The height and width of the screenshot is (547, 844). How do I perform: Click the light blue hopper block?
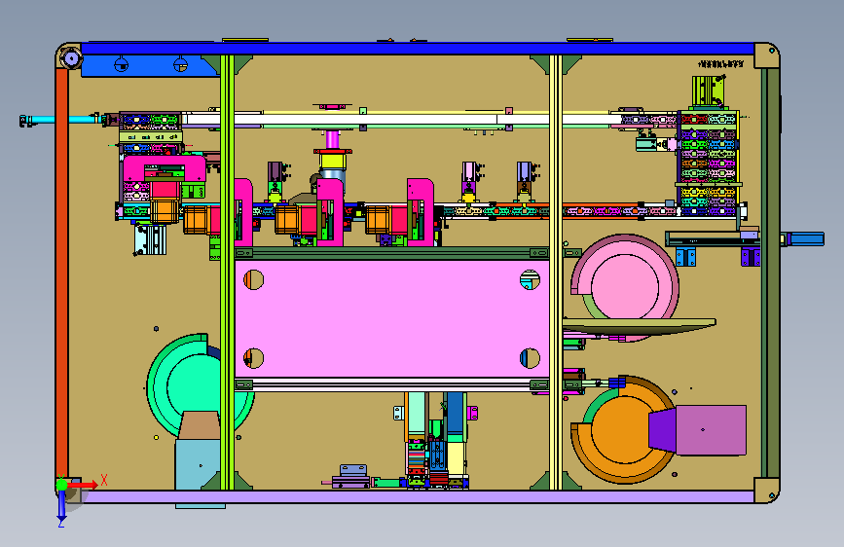(197, 464)
